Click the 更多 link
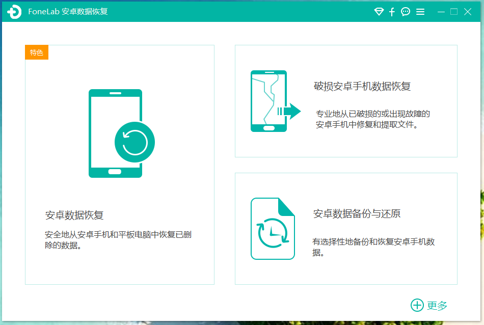The image size is (484, 325). (437, 306)
